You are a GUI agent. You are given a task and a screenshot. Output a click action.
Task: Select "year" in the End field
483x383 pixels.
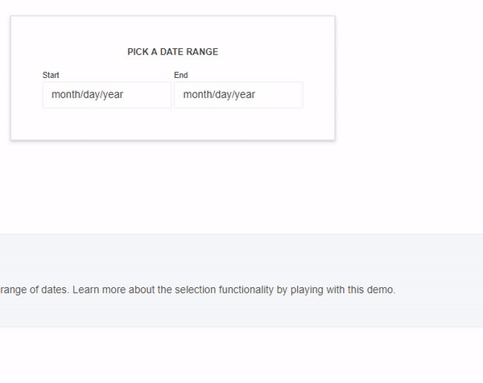click(245, 95)
